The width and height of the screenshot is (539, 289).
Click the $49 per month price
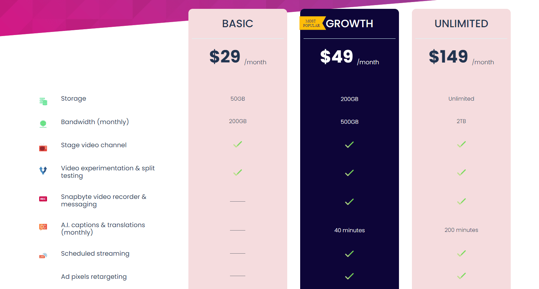(349, 57)
